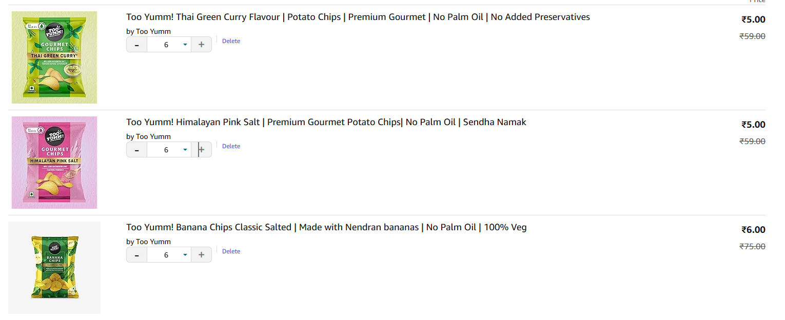Open Thai Green Curry Flavour product title

coord(358,17)
